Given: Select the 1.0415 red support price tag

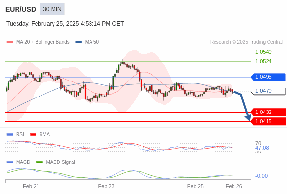Looking at the screenshot, I should click(268, 121).
